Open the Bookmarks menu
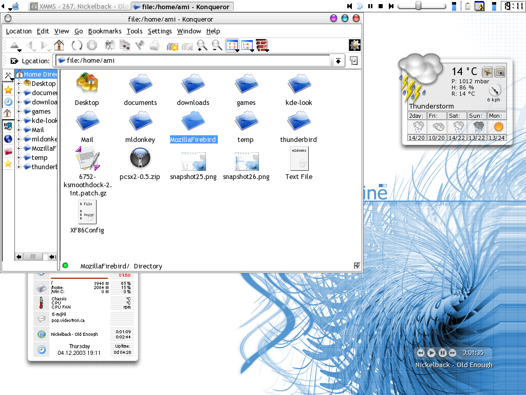The height and width of the screenshot is (395, 526). click(105, 31)
